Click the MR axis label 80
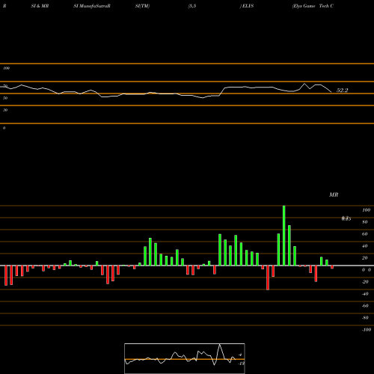The width and height of the screenshot is (374, 374). point(365,222)
